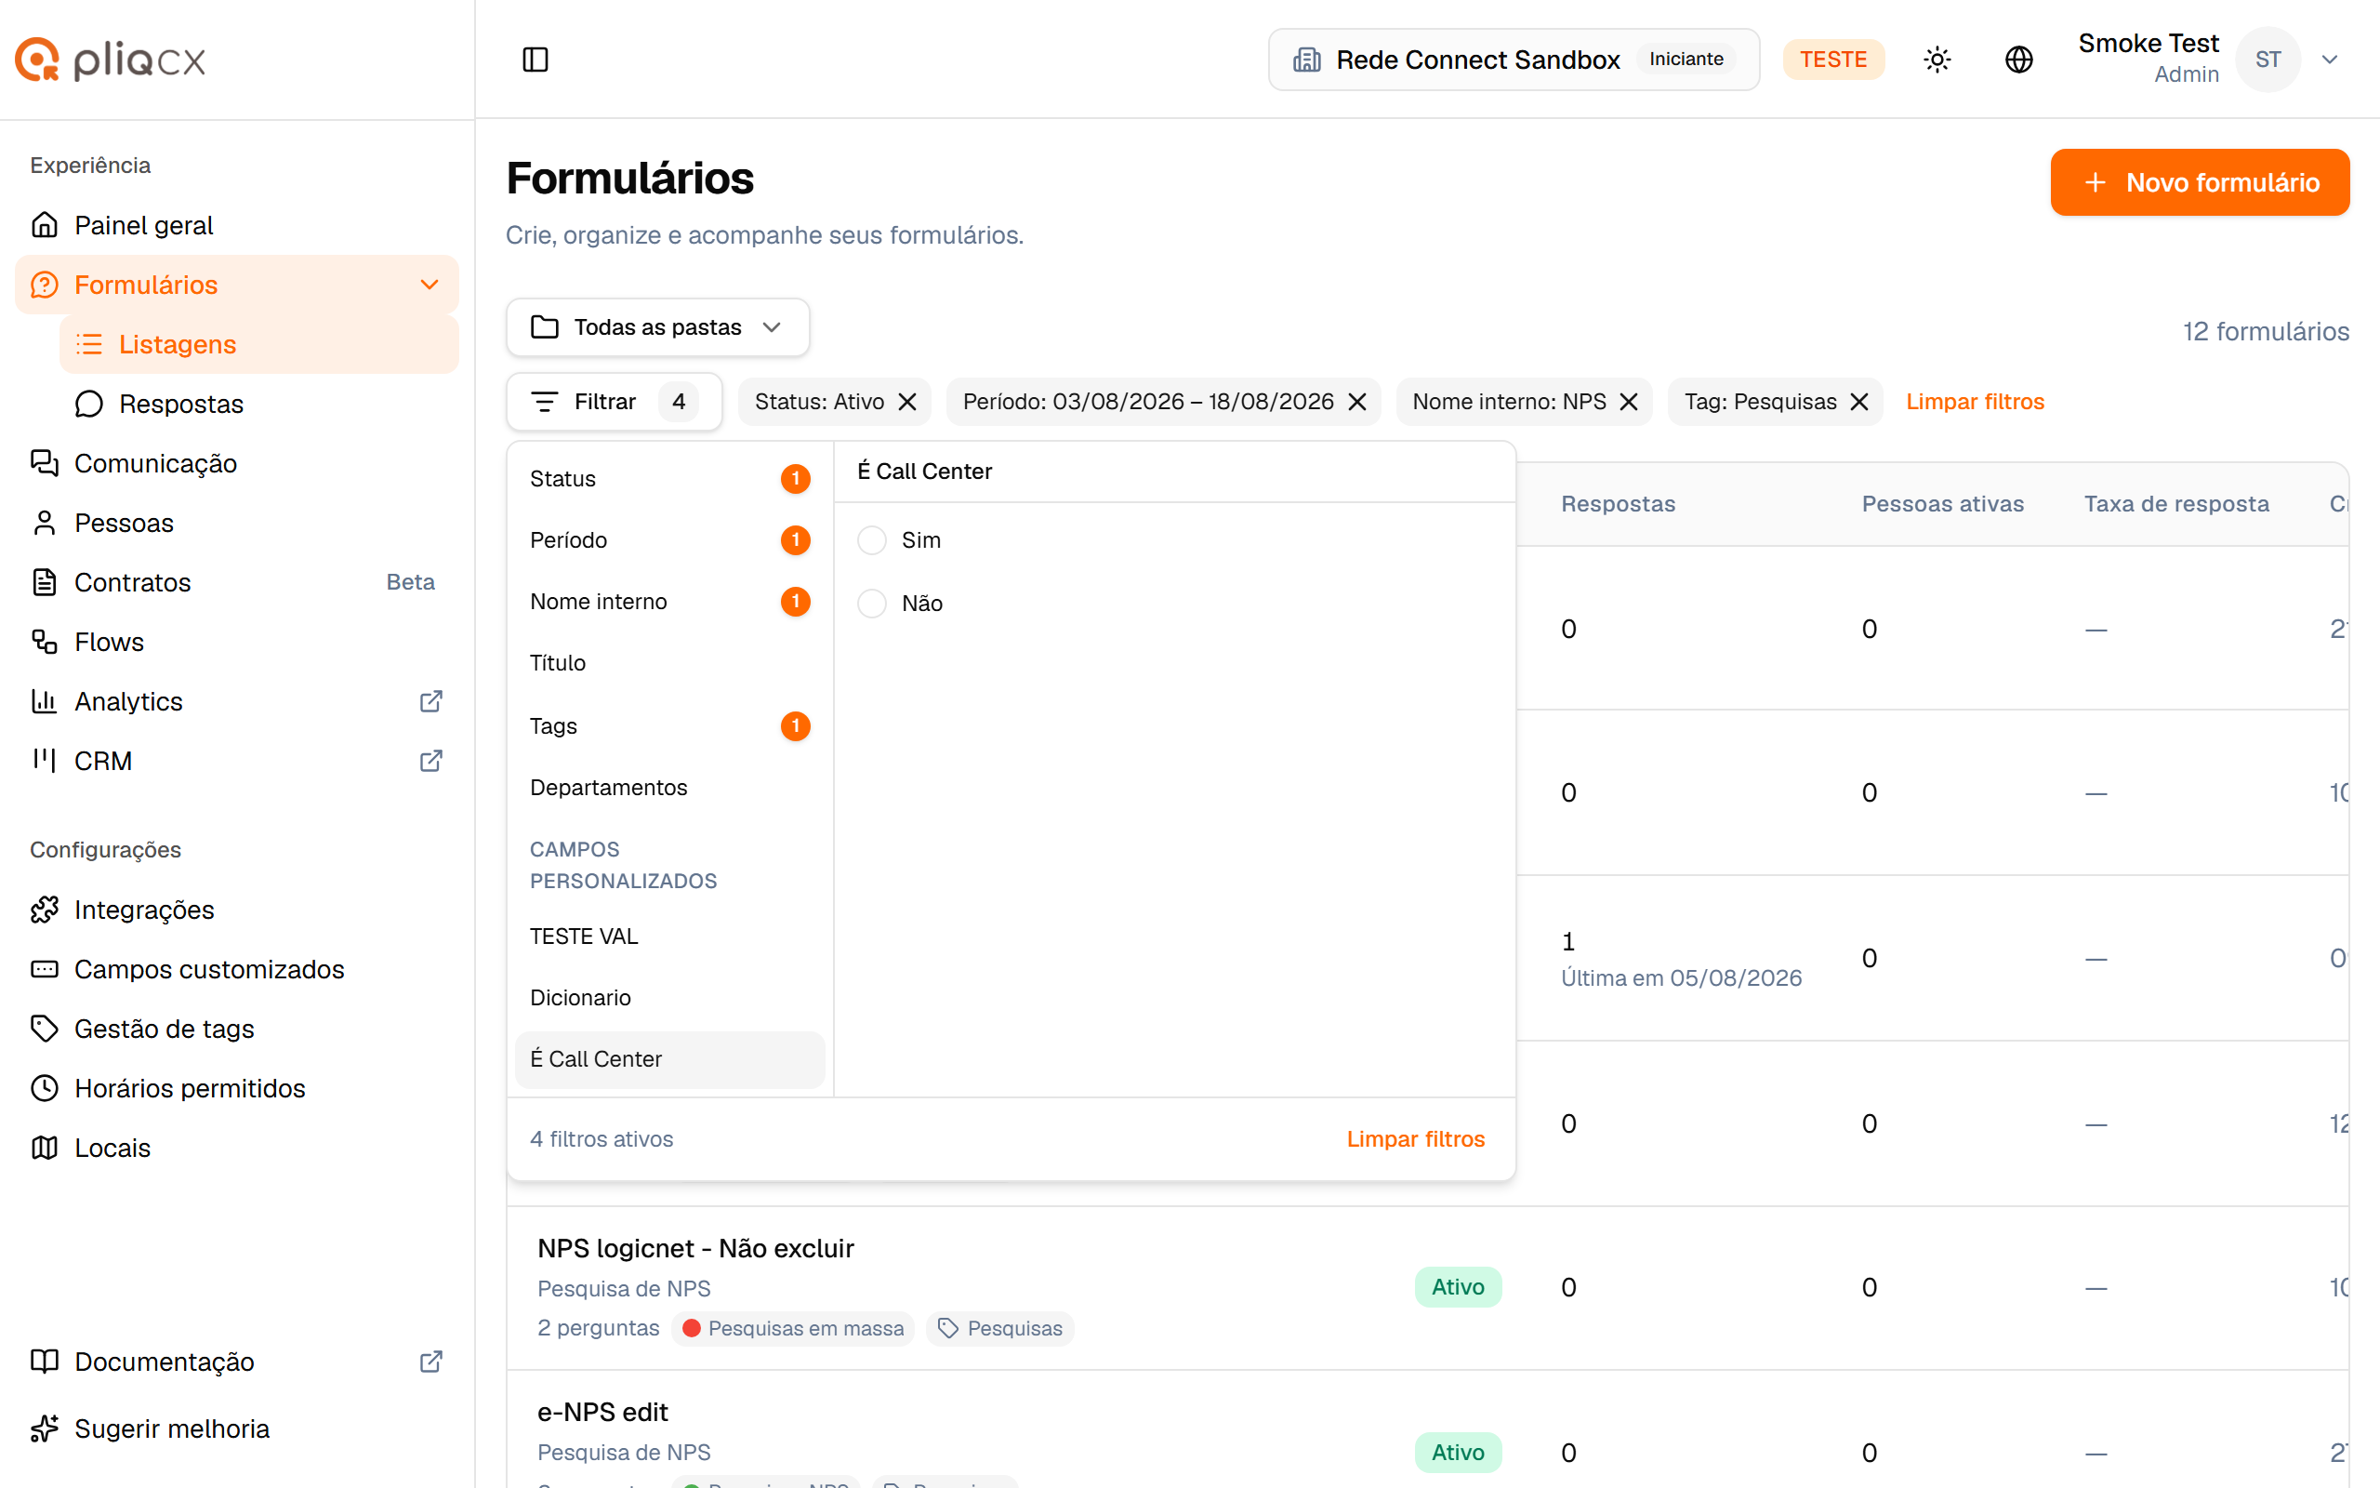The width and height of the screenshot is (2380, 1488).
Task: Switch theme with the sun icon
Action: tap(1937, 59)
